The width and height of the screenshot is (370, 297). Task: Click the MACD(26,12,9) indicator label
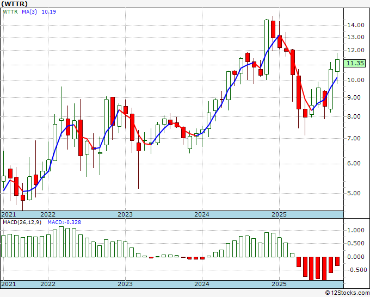(x=22, y=222)
